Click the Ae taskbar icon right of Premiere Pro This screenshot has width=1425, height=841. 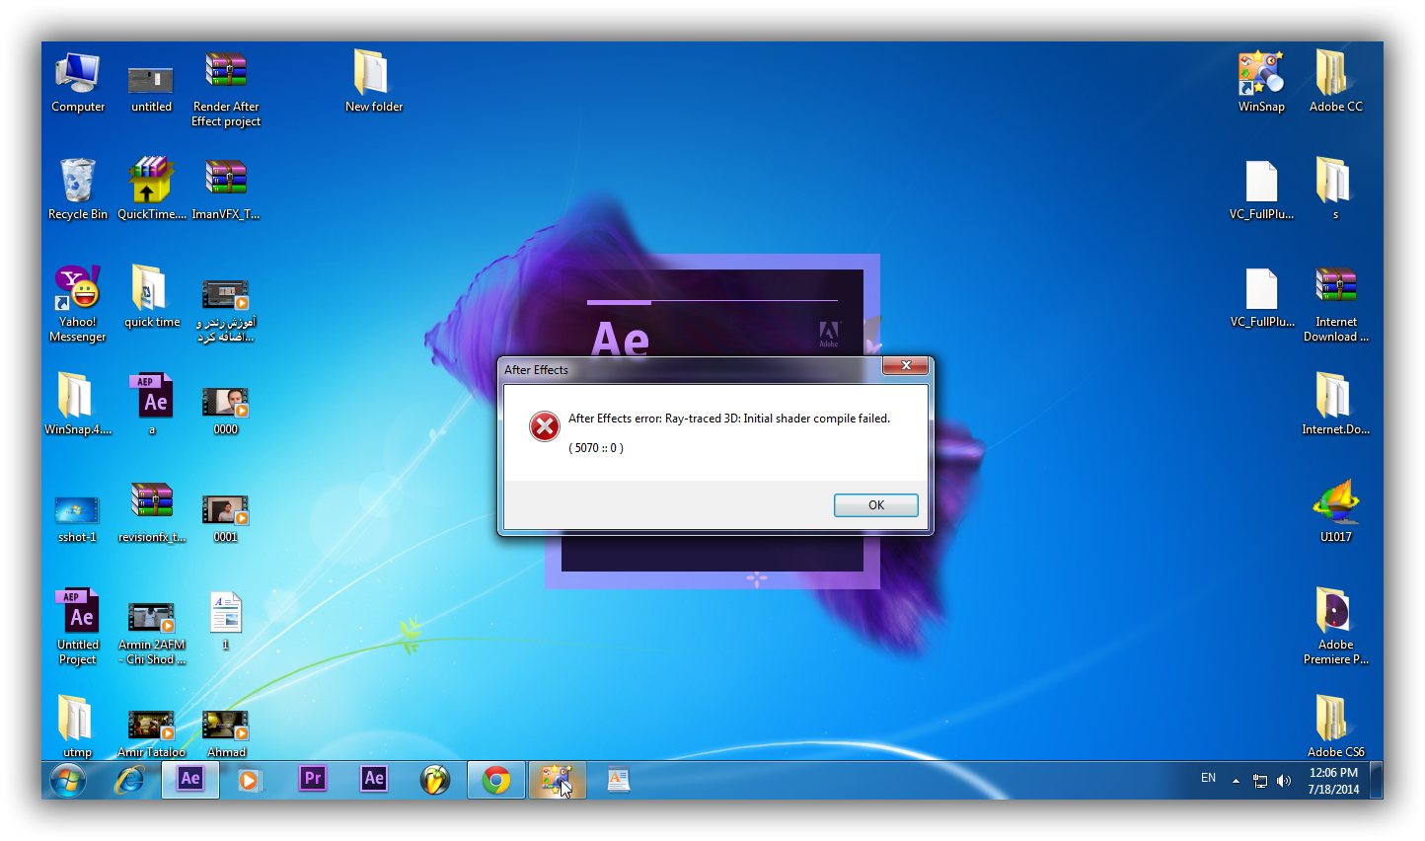(x=374, y=779)
